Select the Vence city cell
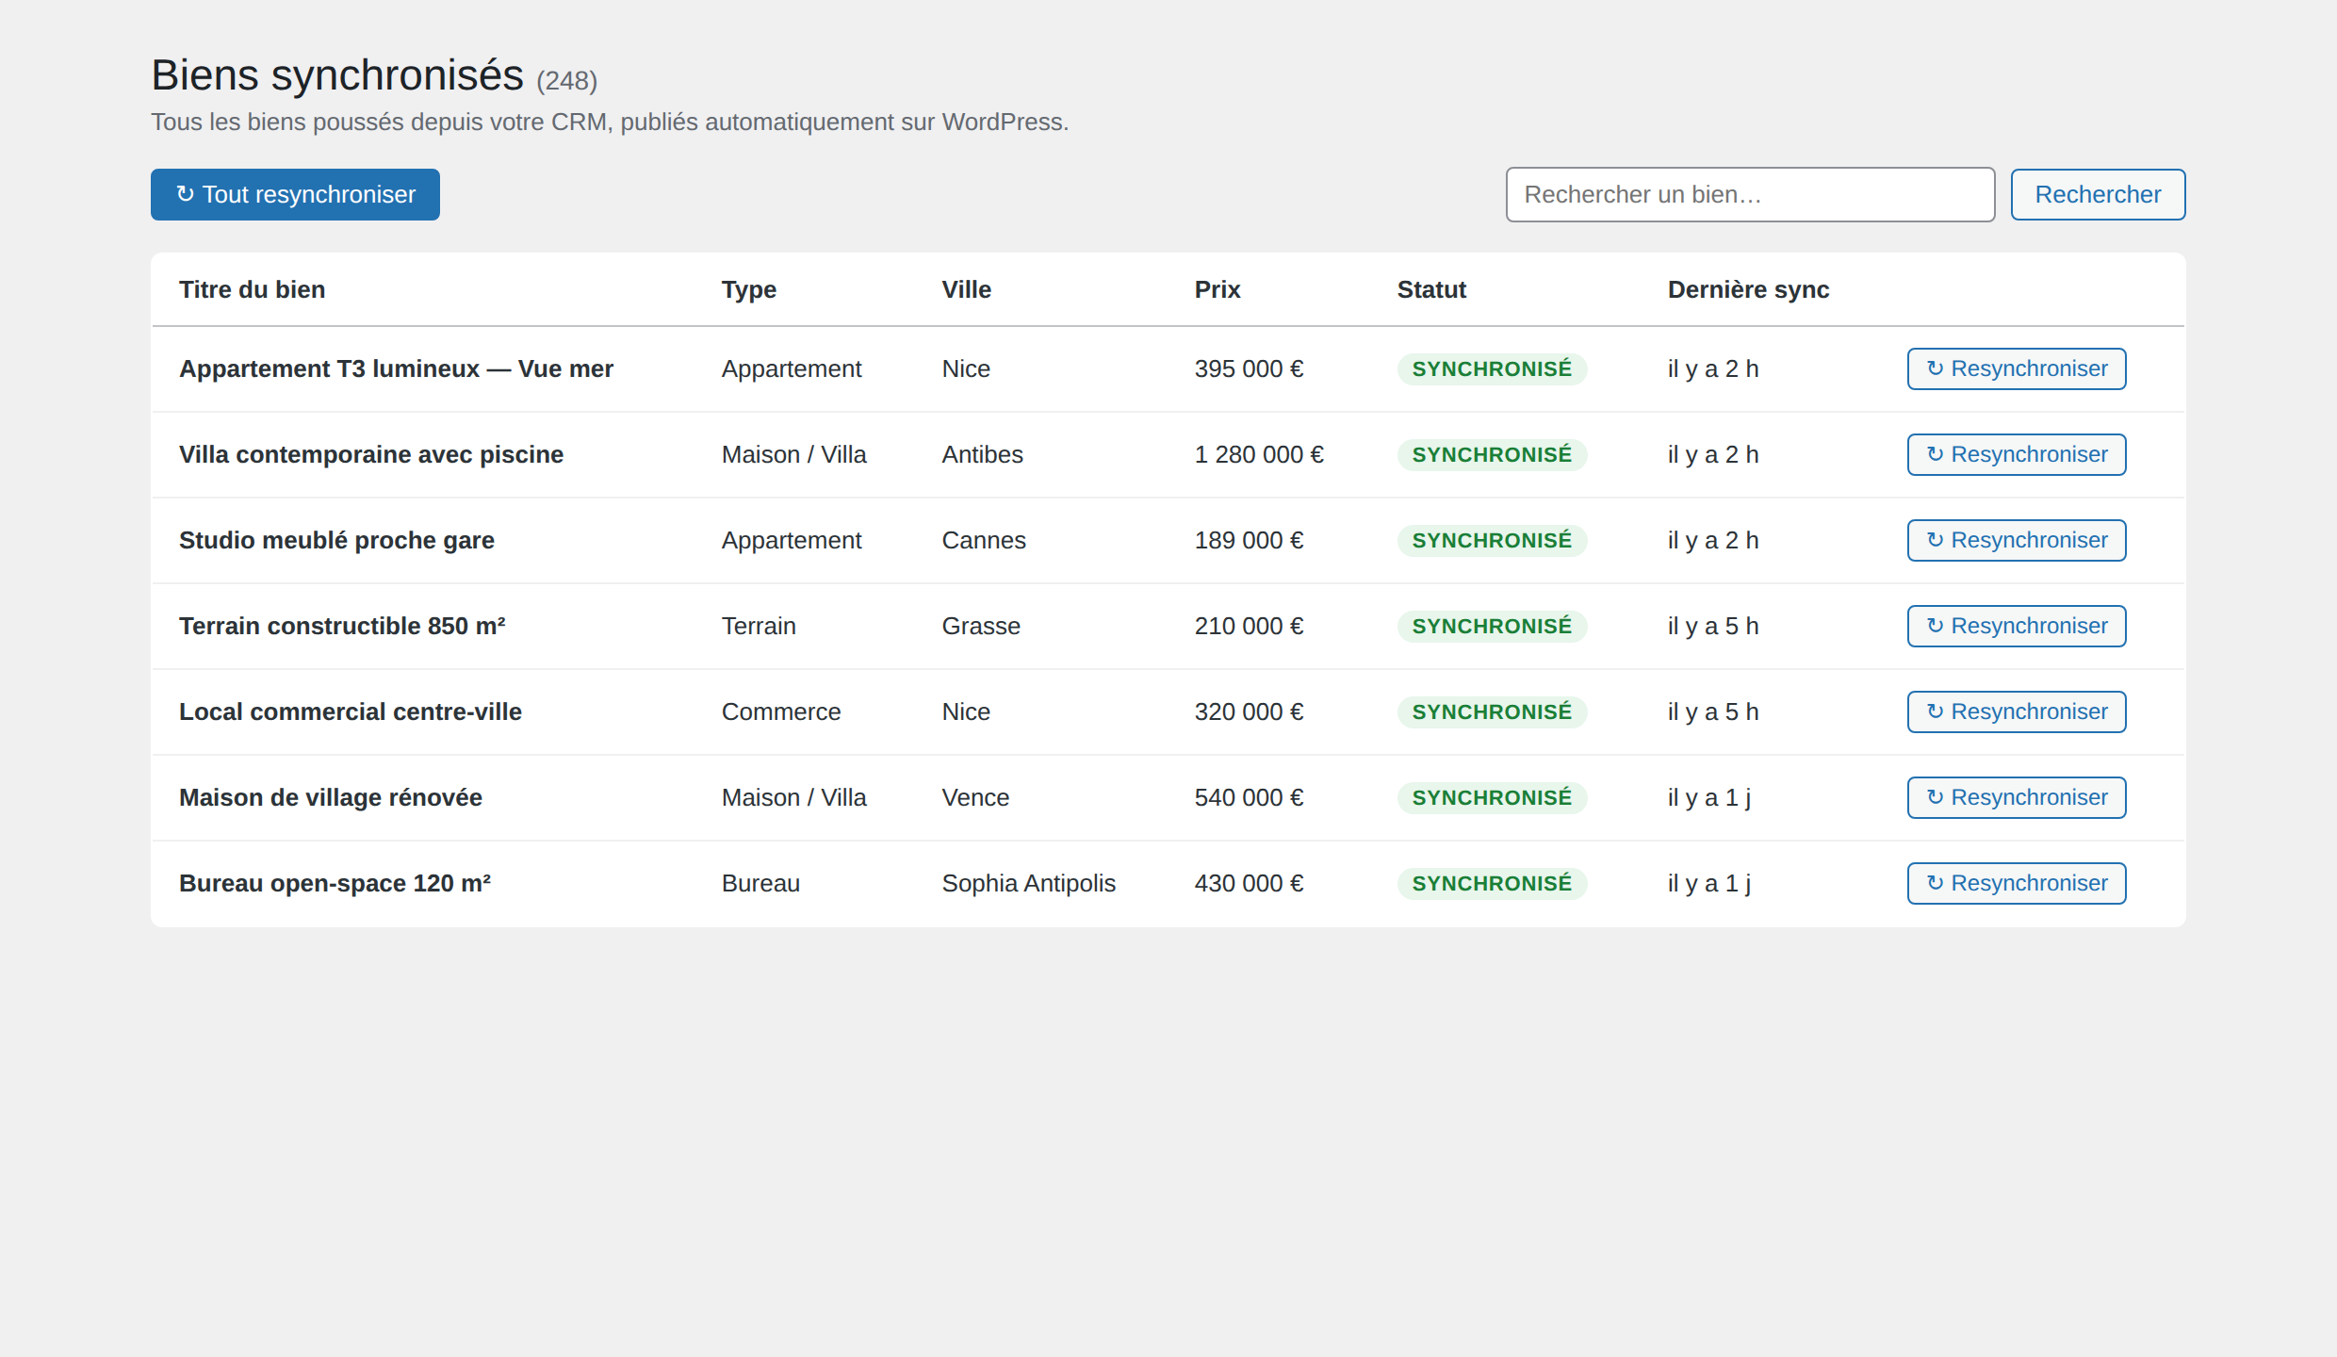 (x=975, y=797)
